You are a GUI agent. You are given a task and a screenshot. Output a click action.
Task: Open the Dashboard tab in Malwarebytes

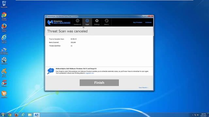pyautogui.click(x=77, y=22)
